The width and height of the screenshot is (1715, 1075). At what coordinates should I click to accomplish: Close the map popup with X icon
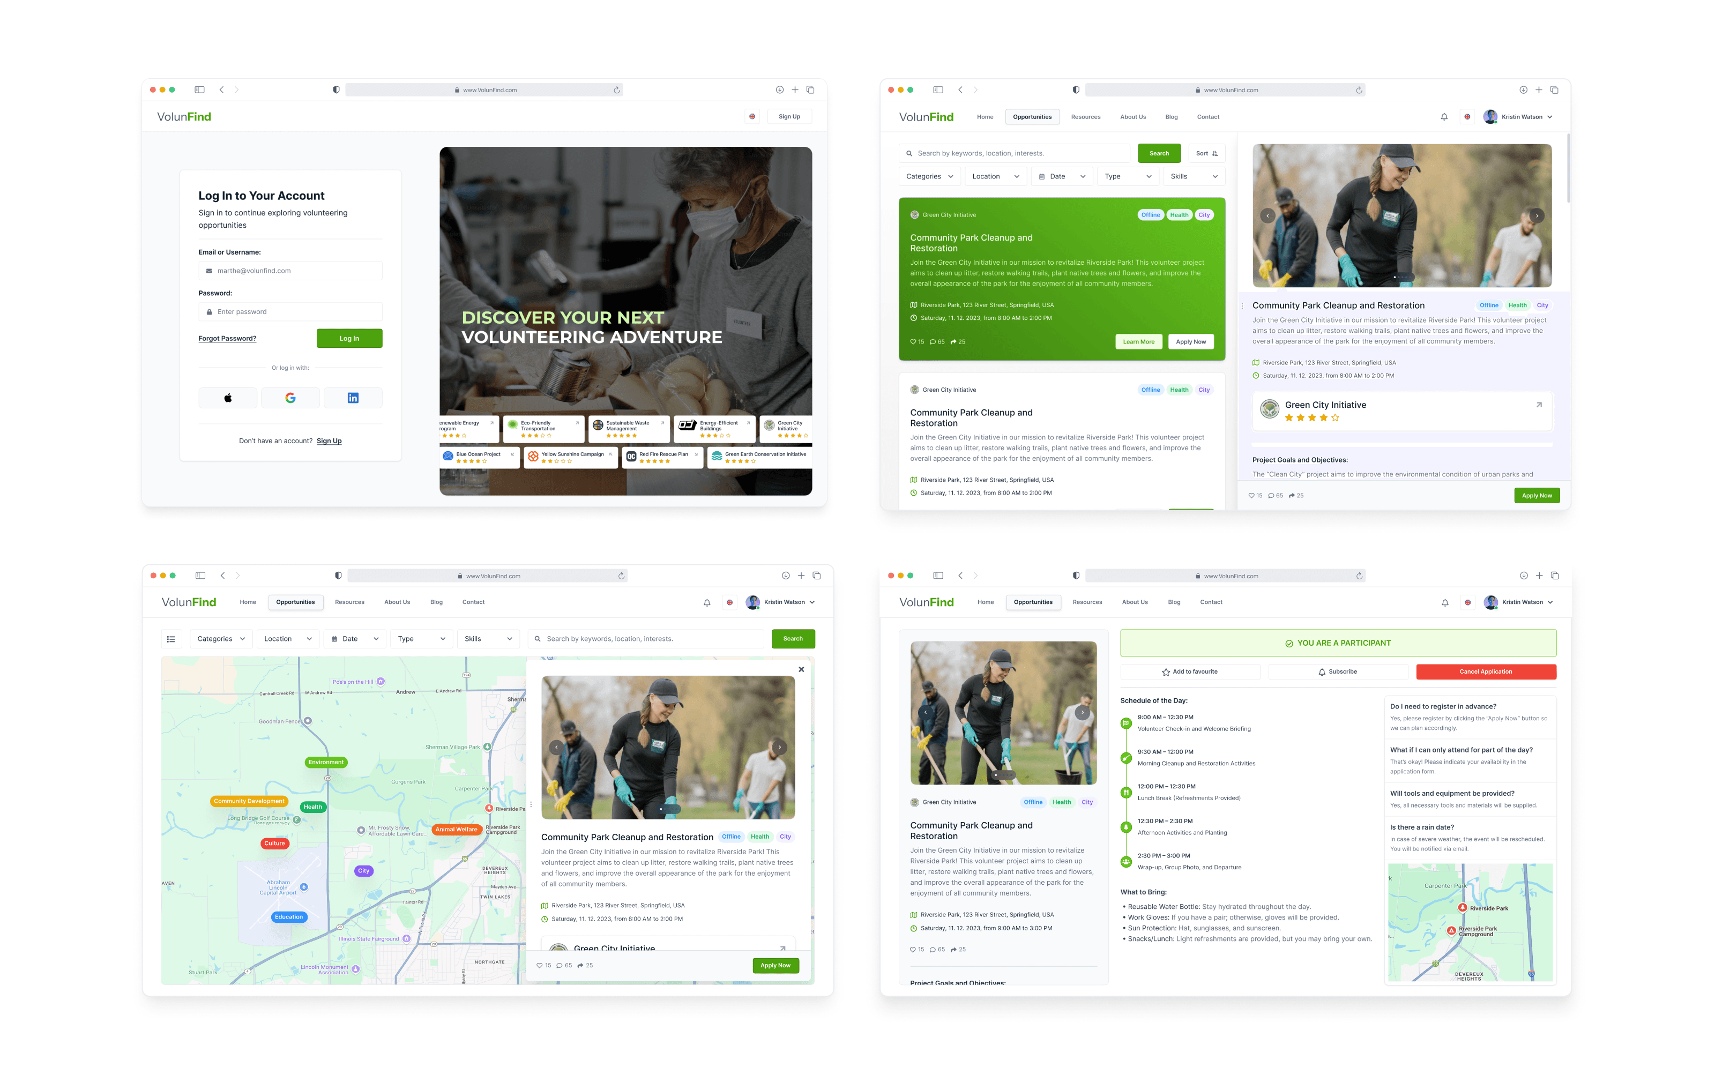[x=801, y=669]
